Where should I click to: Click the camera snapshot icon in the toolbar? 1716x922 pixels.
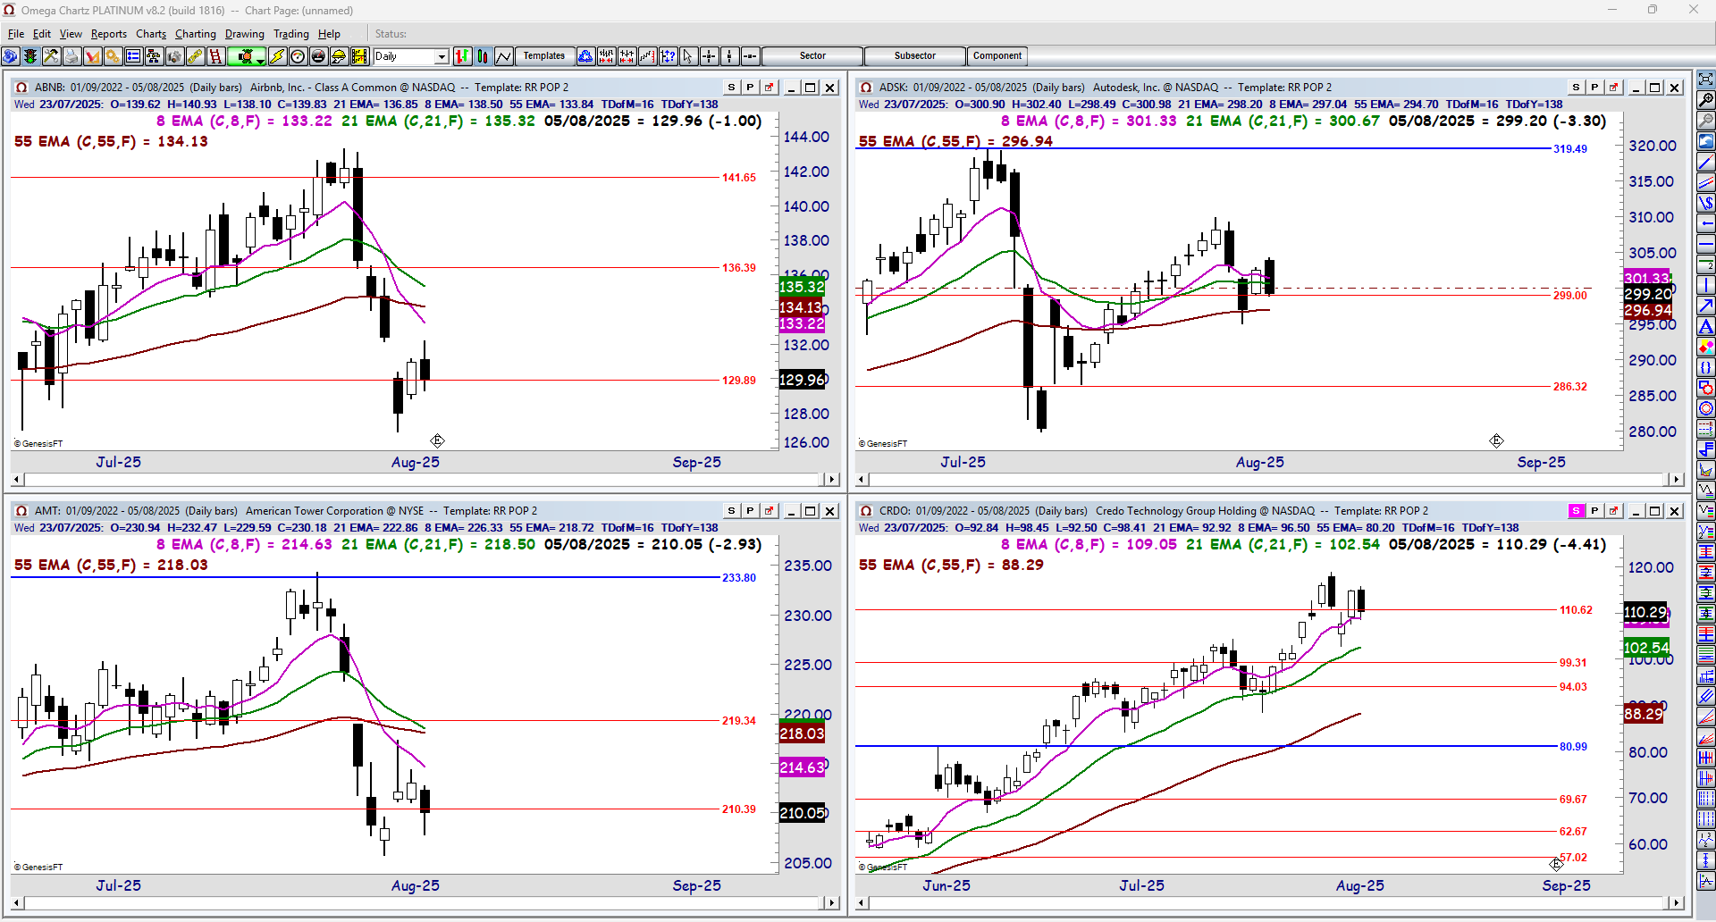pos(174,56)
